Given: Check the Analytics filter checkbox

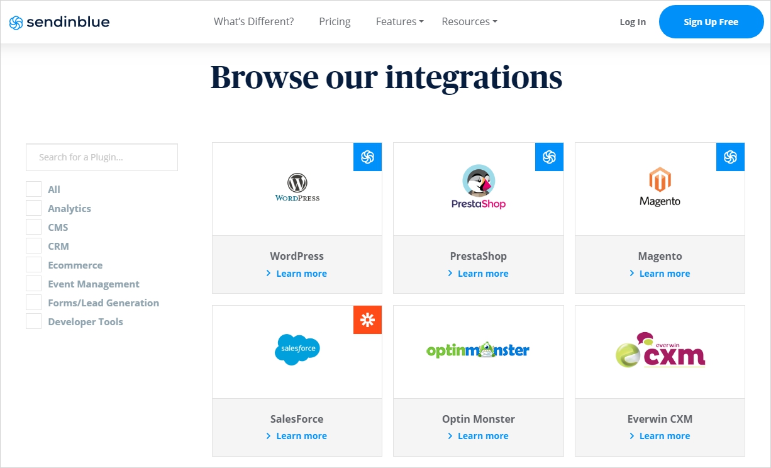Looking at the screenshot, I should 33,208.
